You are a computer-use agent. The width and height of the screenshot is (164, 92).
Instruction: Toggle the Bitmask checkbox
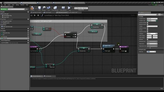[x=148, y=39]
